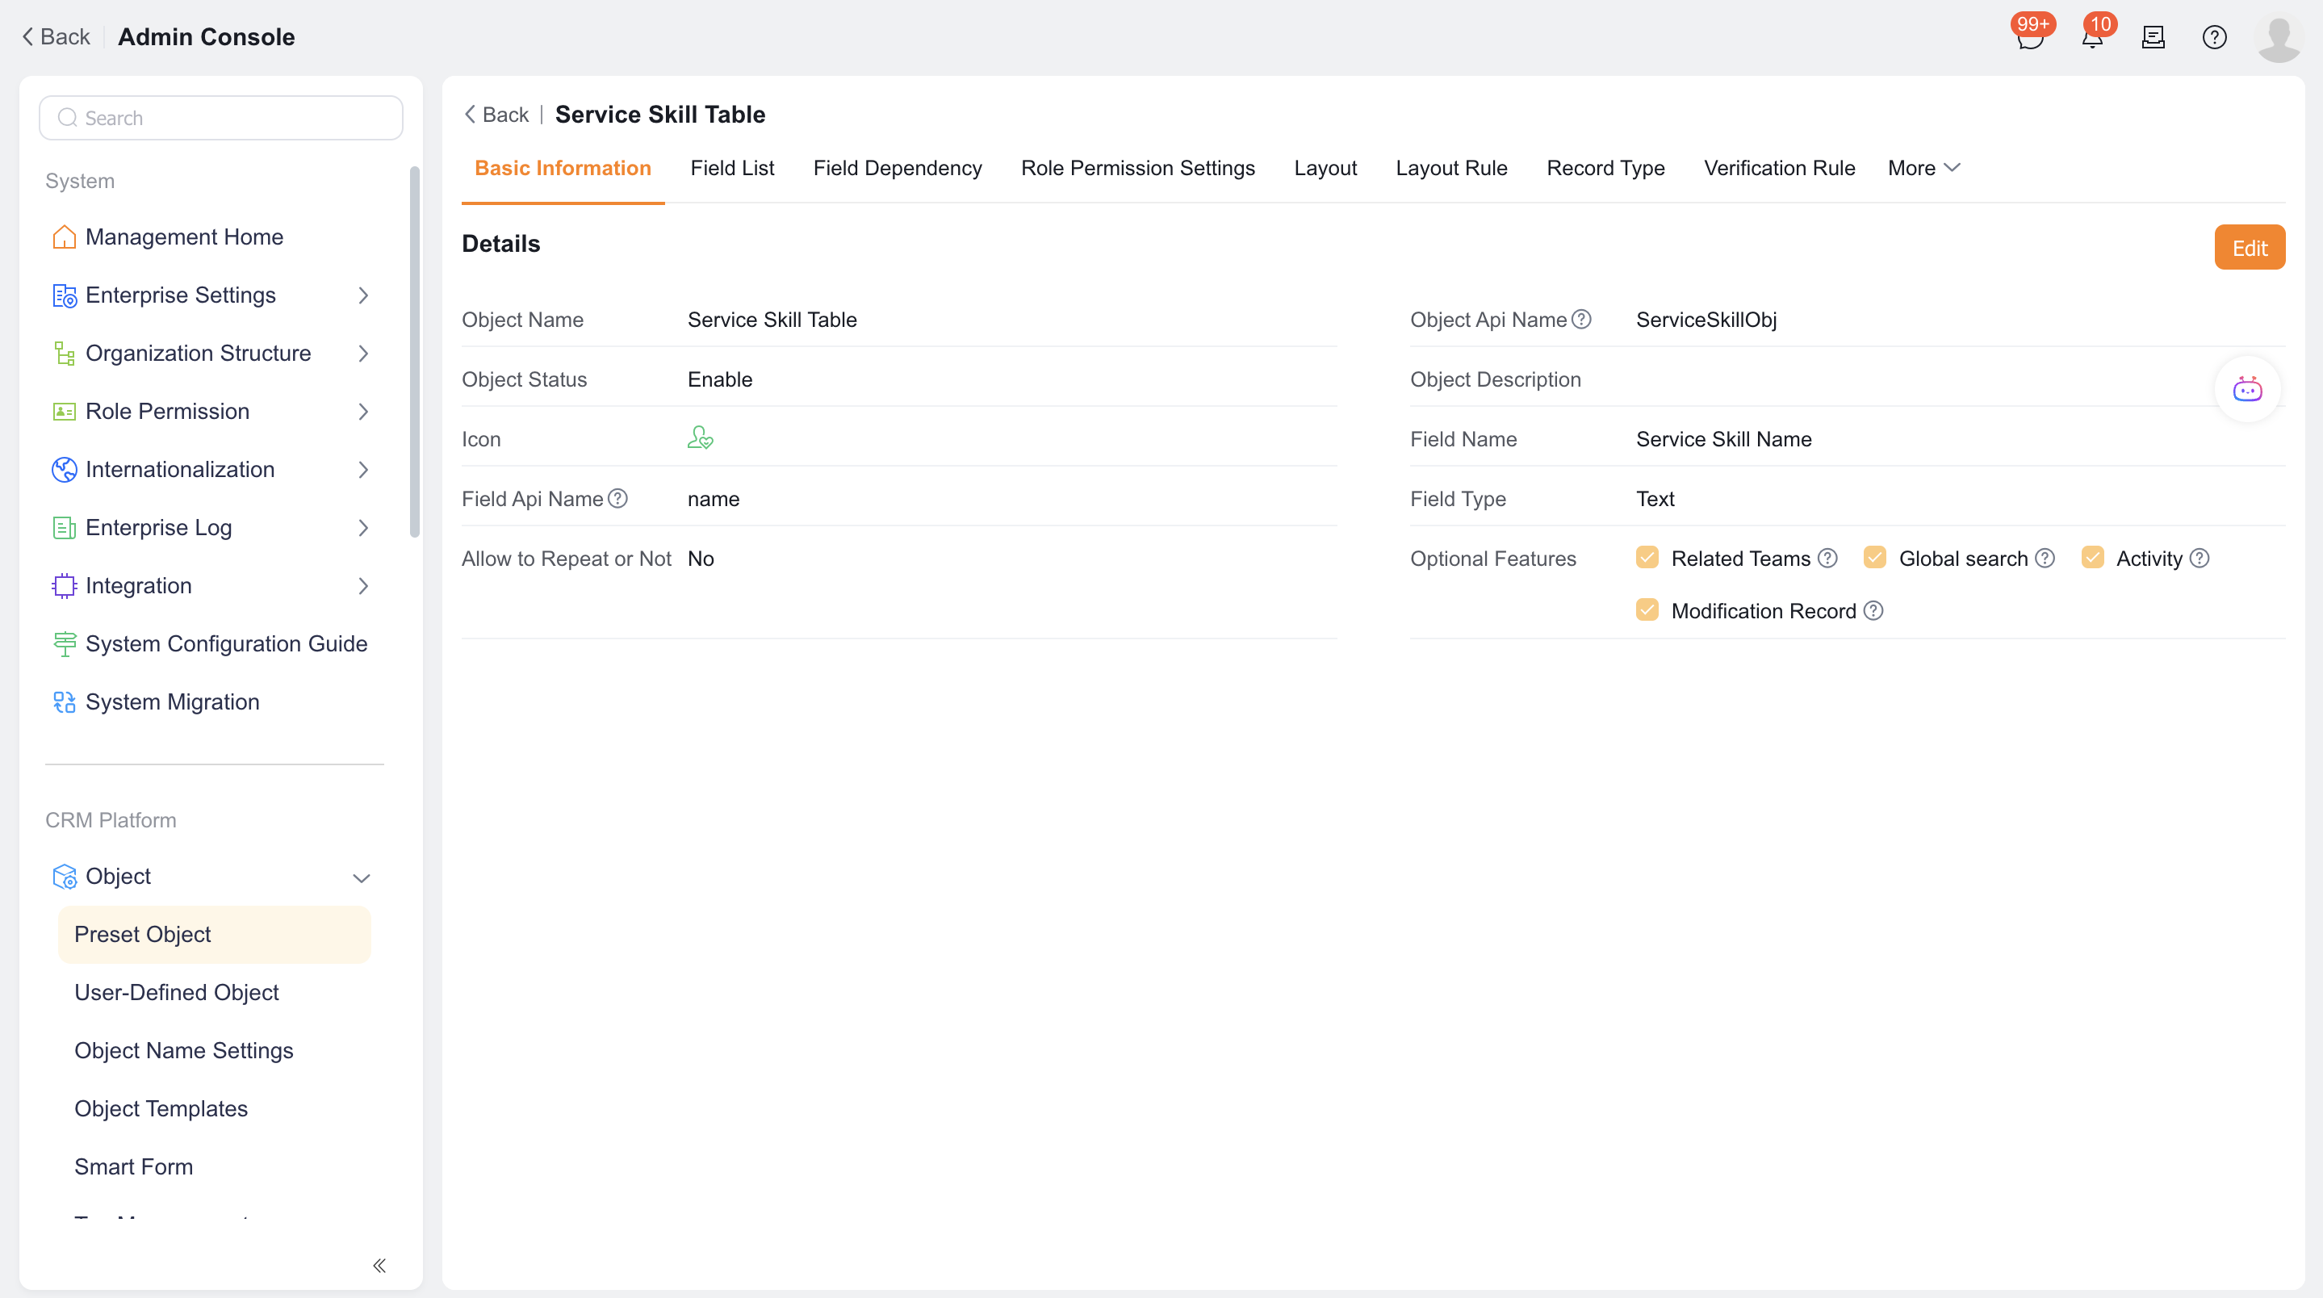Toggle the Modification Record checkbox

[x=1647, y=611]
